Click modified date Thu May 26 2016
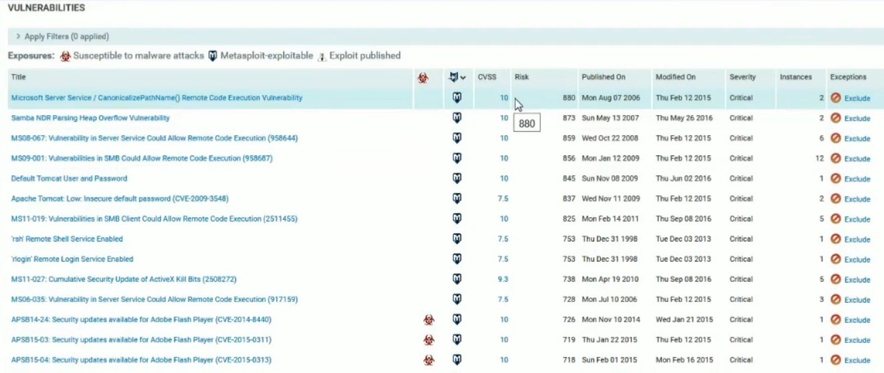The image size is (884, 373). pyautogui.click(x=684, y=118)
